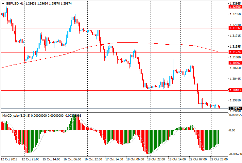242x163 pixels.
Task: Click the 1.30445 price scale value
Action: coord(235,79)
